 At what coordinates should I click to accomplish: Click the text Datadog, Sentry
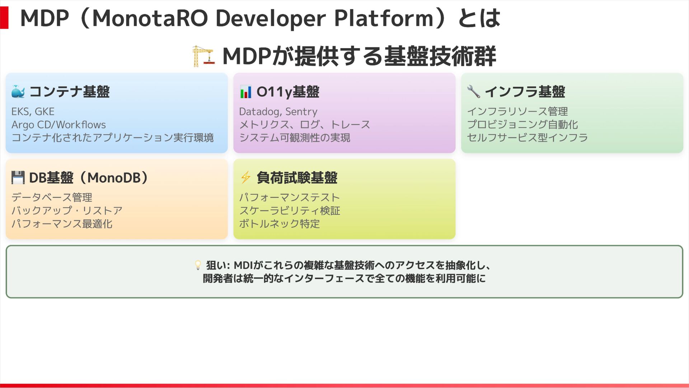278,112
